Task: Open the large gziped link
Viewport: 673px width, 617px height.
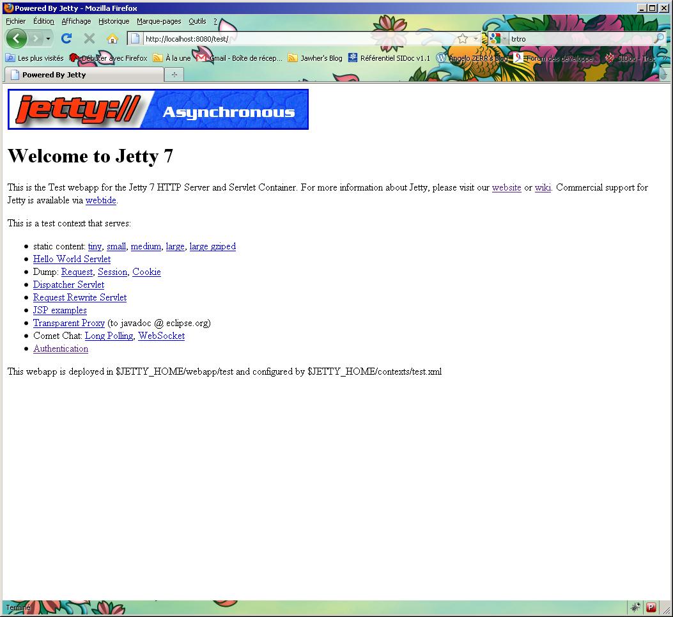Action: pos(212,246)
